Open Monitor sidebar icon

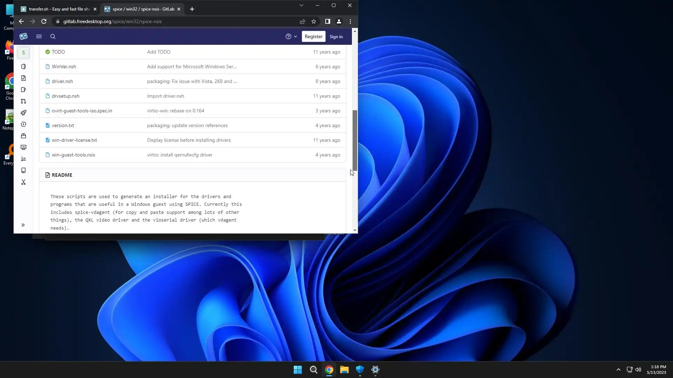click(23, 147)
